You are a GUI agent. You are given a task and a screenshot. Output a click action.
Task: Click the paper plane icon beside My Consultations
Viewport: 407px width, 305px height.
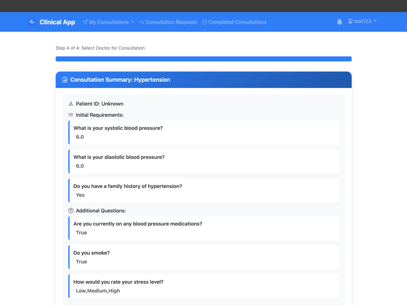[85, 22]
